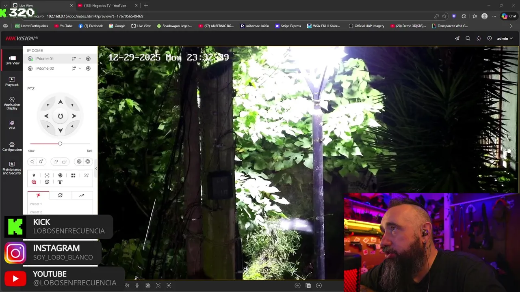This screenshot has width=520, height=292.
Task: Open the Live View sidebar section
Action: pyautogui.click(x=12, y=60)
